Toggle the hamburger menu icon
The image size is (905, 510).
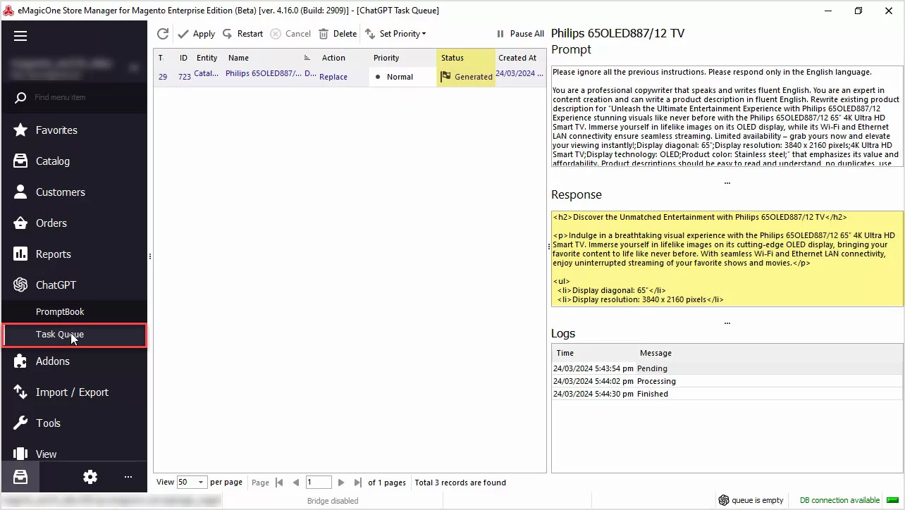(20, 36)
